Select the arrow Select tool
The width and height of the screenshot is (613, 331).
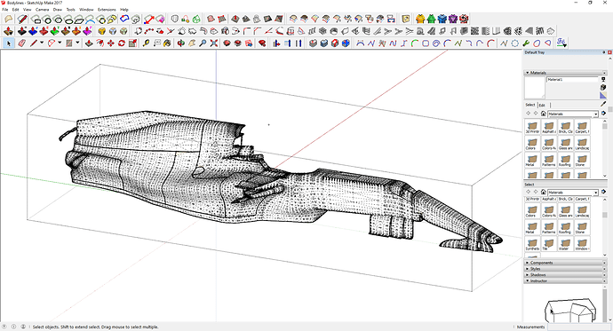pyautogui.click(x=9, y=43)
